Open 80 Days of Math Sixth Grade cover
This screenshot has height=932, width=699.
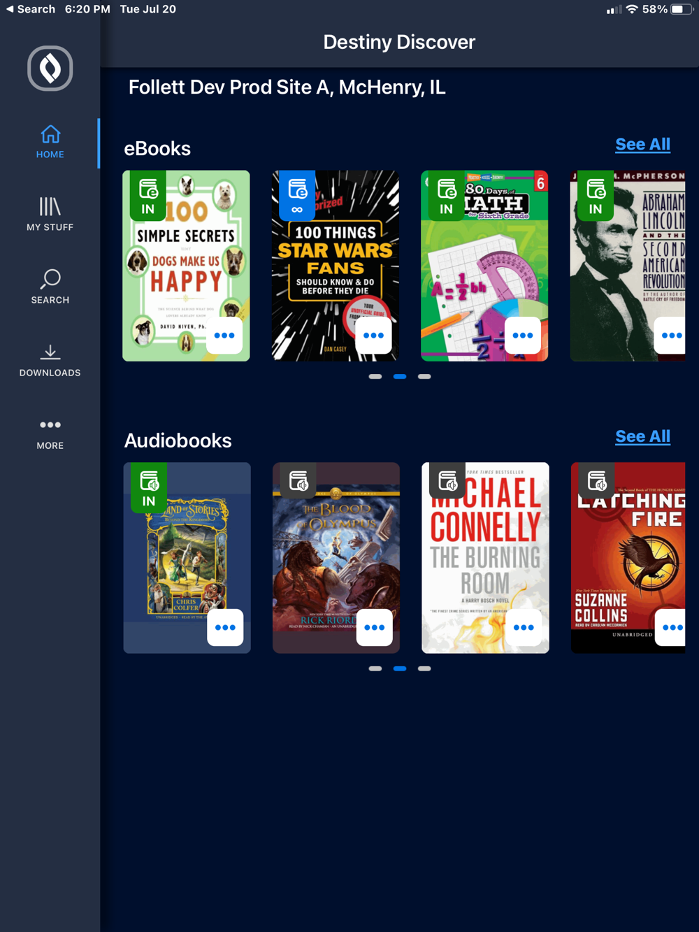pos(484,266)
